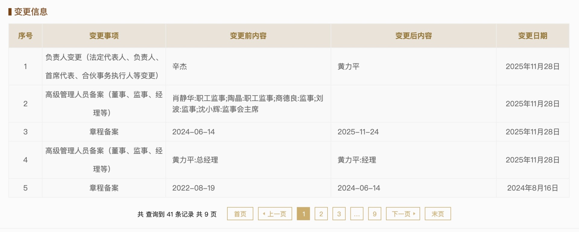Click the 上一页 previous page button
Viewport: 579px width, 232px height.
pos(275,214)
